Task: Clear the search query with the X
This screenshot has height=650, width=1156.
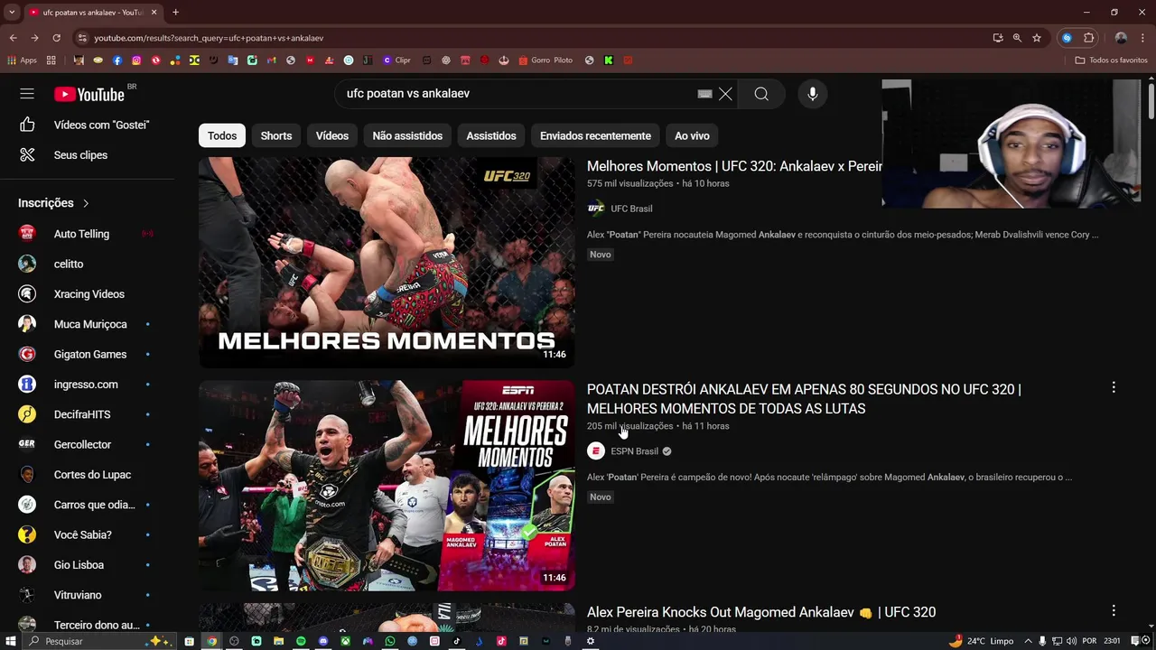Action: point(725,94)
